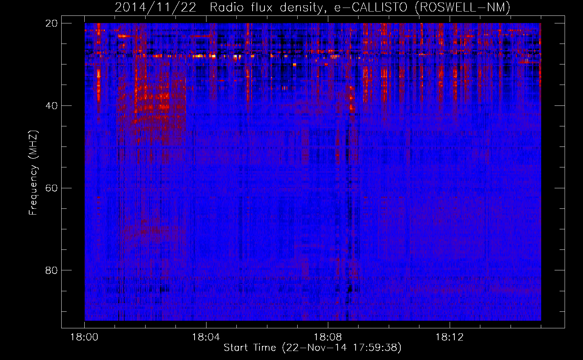The width and height of the screenshot is (583, 360).
Task: Select the "60" frequency tick label
Action: 52,188
